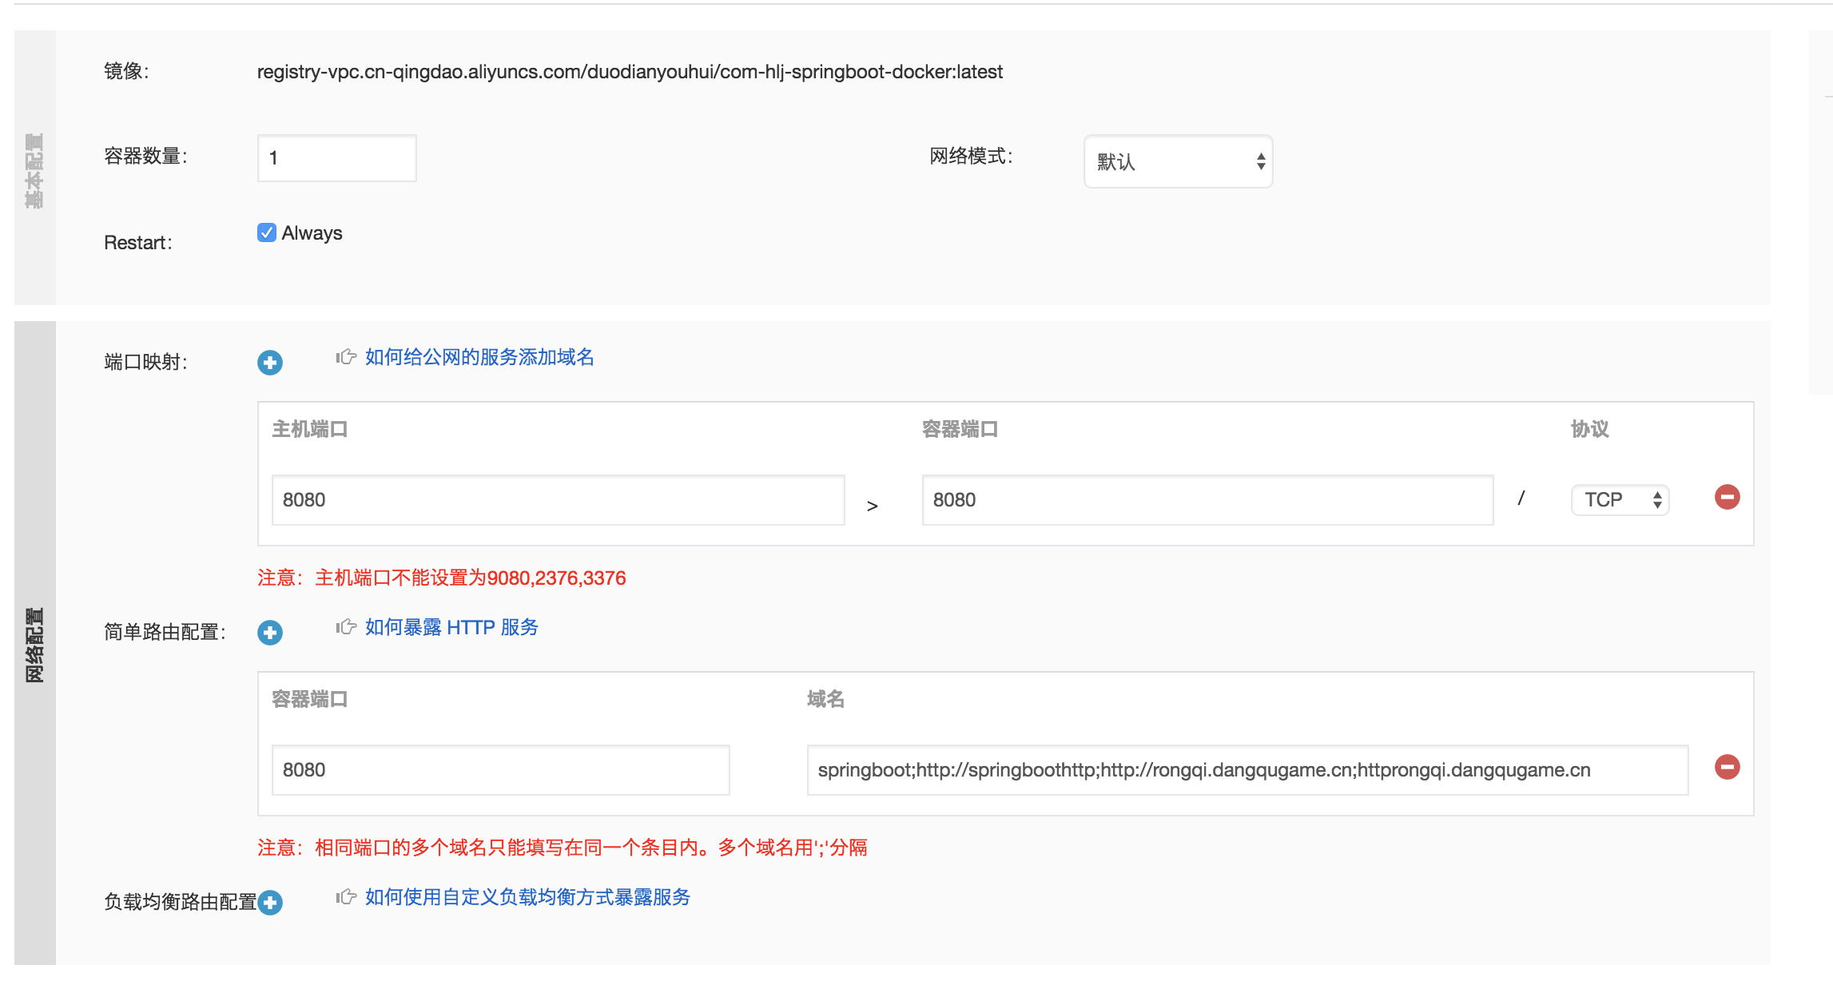Click the 域名 field with springboot domains
This screenshot has height=981, width=1833.
click(1247, 770)
